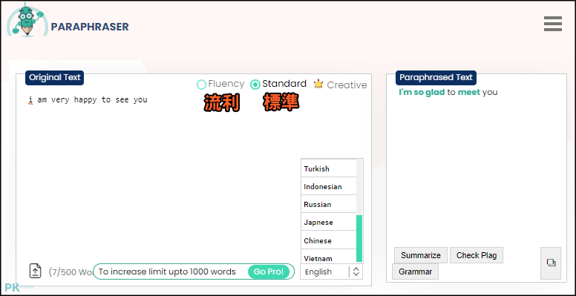Screen dimensions: 576x296
Task: Select the Fluency mode radio button
Action: click(201, 85)
